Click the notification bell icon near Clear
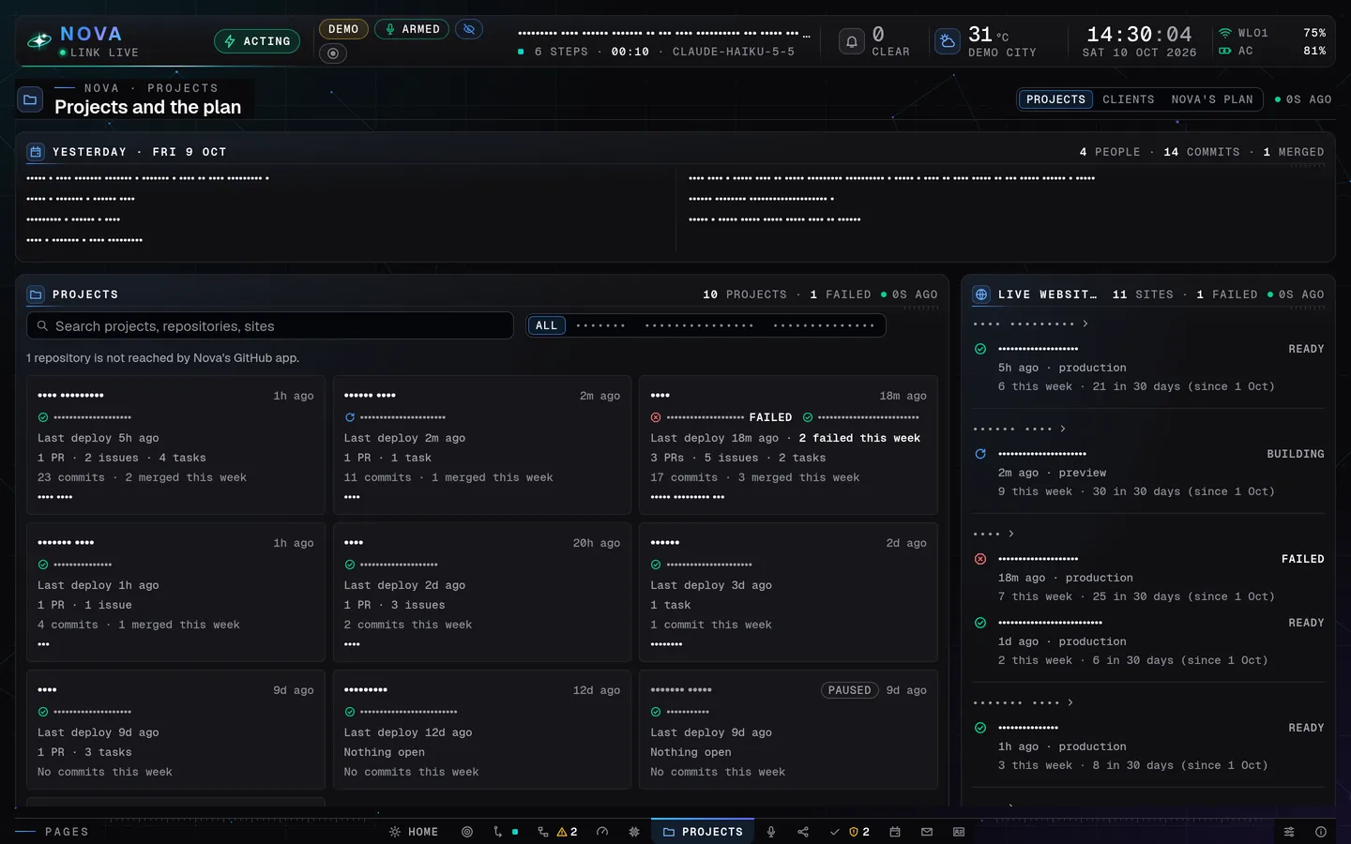 [x=851, y=41]
